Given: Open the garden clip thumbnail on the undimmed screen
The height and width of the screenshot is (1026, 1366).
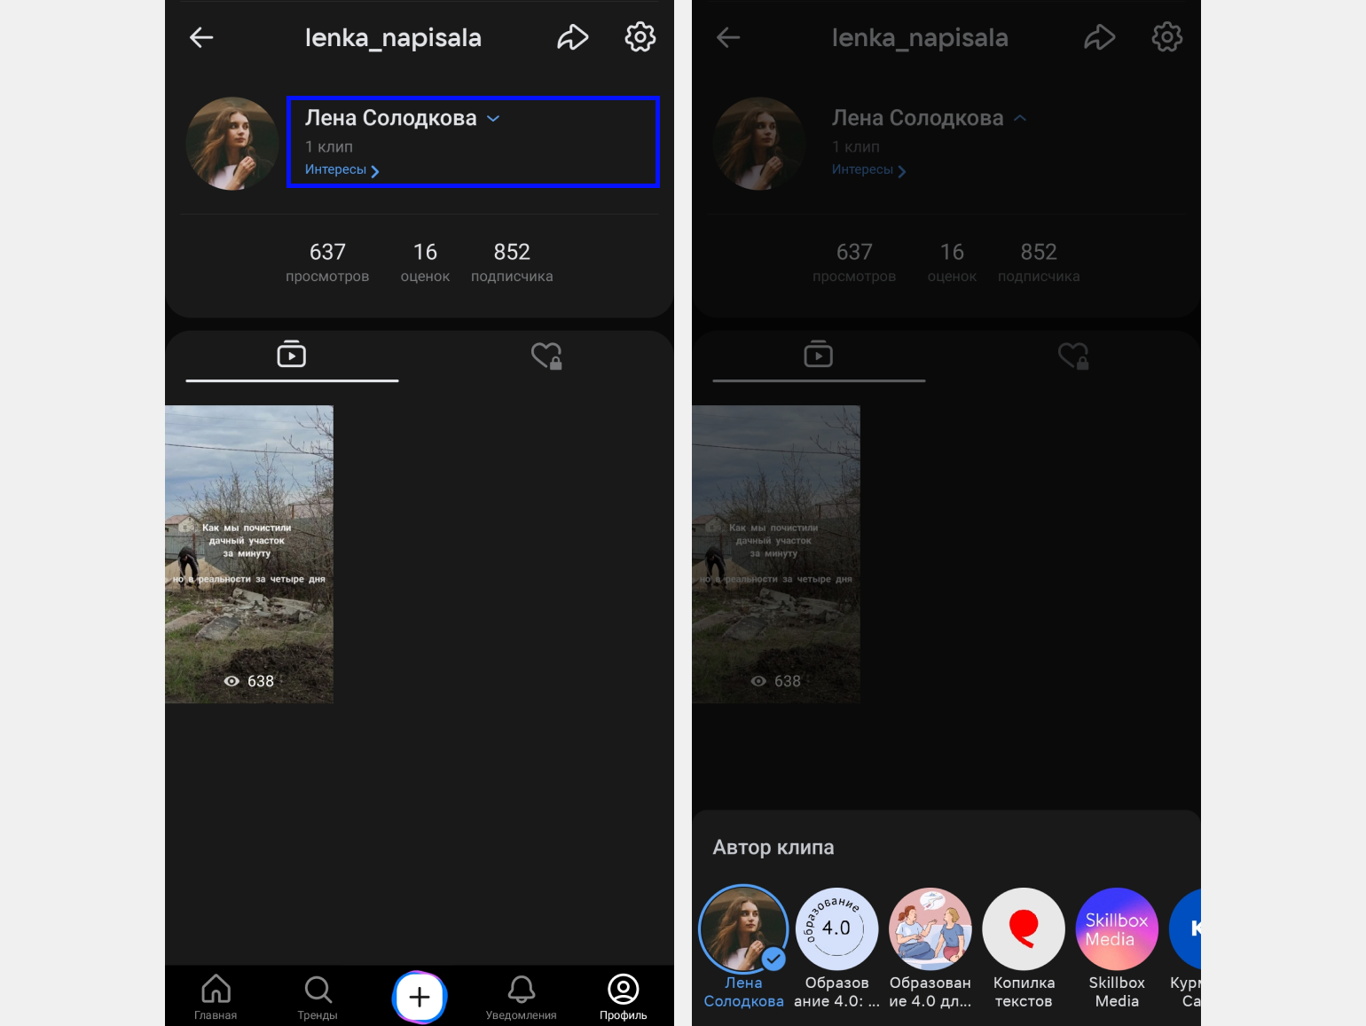Looking at the screenshot, I should tap(249, 554).
